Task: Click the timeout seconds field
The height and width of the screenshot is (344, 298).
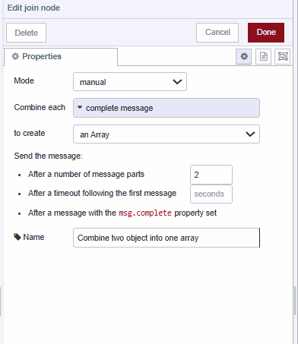Action: pos(211,194)
